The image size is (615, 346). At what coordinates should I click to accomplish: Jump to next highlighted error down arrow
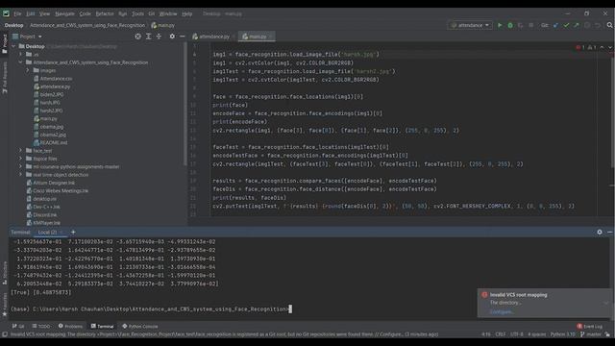[x=610, y=47]
